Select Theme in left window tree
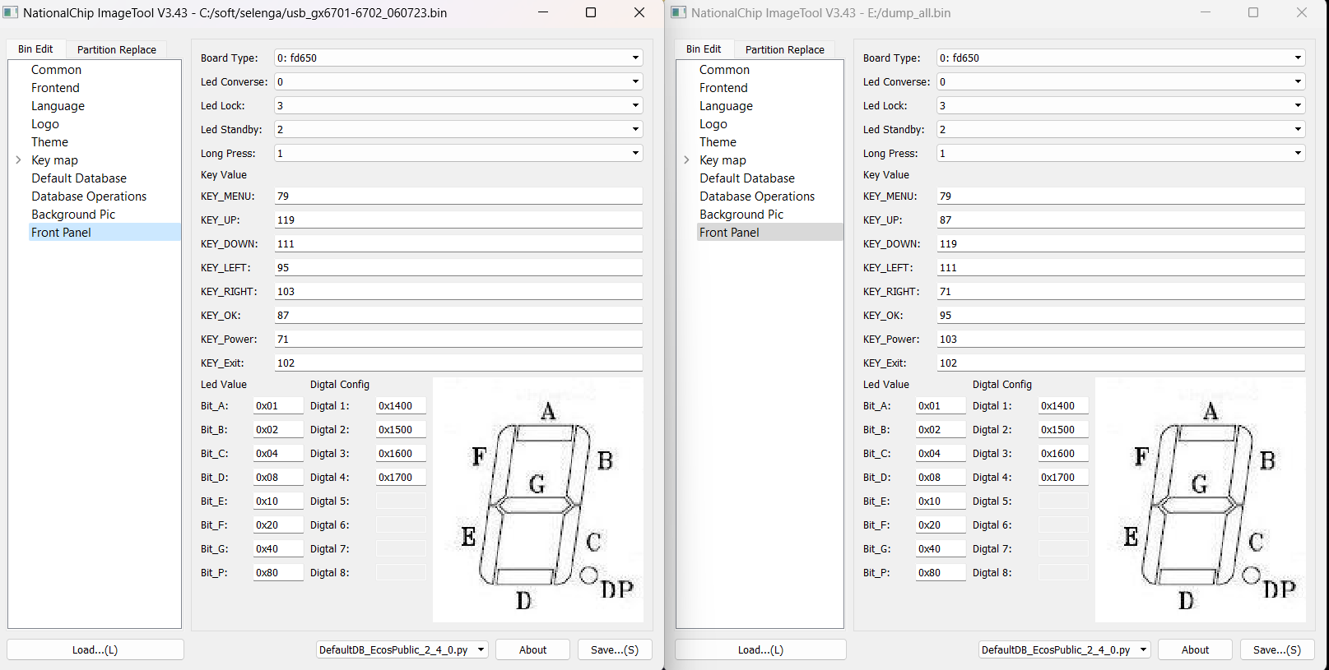 click(x=49, y=142)
